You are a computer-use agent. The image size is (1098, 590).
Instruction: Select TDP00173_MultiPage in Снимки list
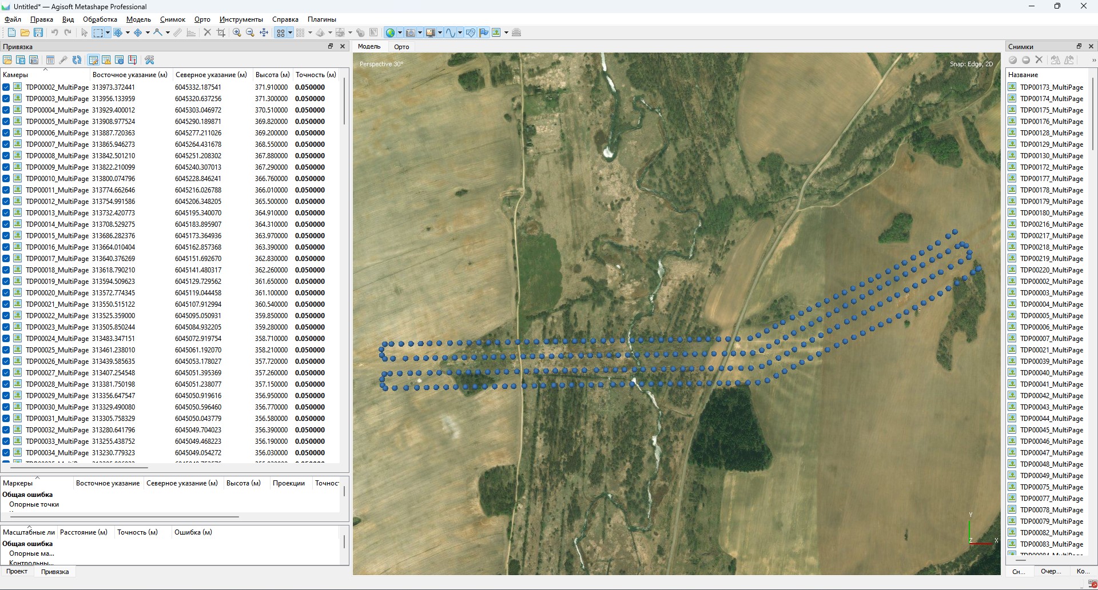(1051, 87)
